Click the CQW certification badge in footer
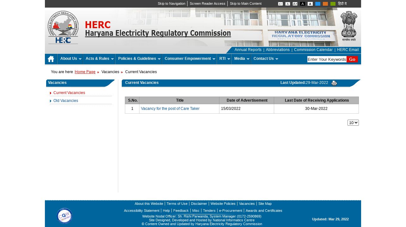The width and height of the screenshot is (406, 227). pyautogui.click(x=65, y=216)
